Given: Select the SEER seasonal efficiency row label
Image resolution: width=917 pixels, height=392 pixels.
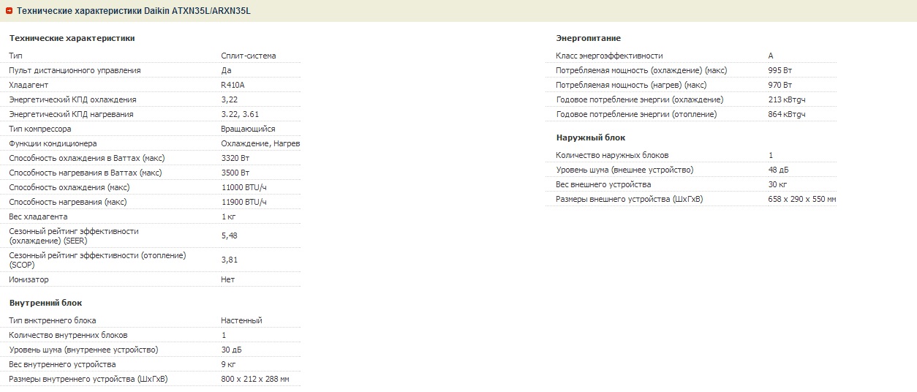Looking at the screenshot, I should [73, 235].
